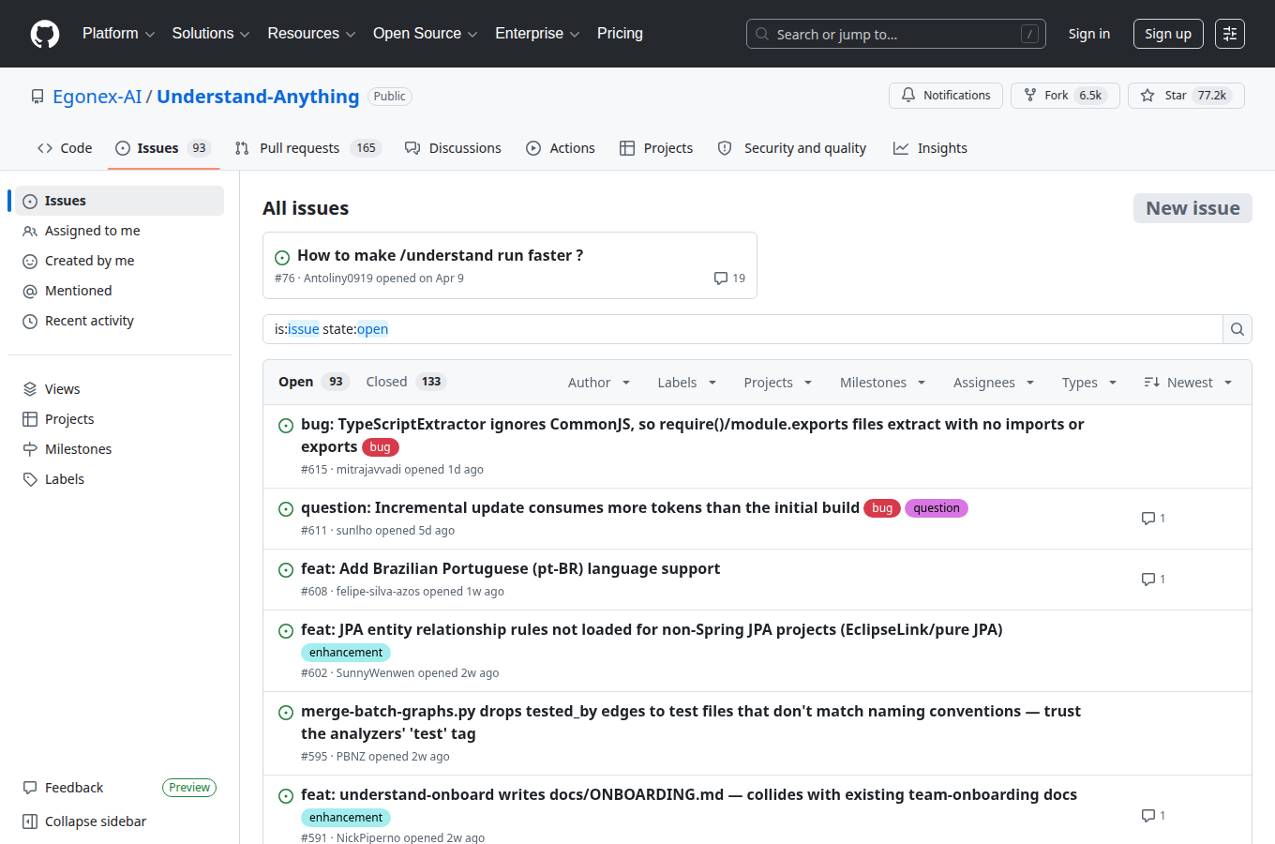Click open-issue icon for Brazilian Portuguese issue
Image resolution: width=1275 pixels, height=844 pixels.
286,570
